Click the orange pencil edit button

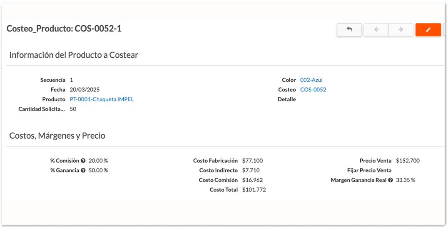pos(428,29)
